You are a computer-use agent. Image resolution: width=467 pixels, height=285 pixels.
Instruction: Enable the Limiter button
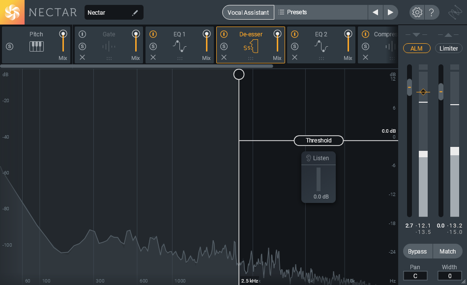[x=448, y=48]
